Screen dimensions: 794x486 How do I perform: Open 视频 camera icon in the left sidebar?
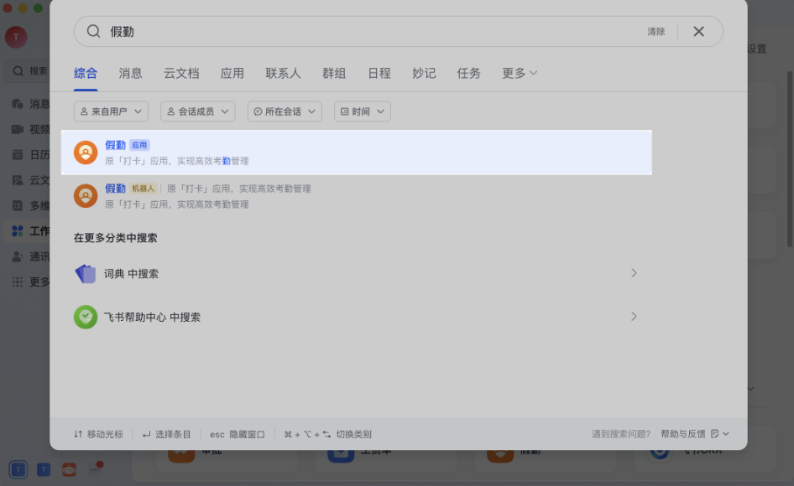pos(18,130)
